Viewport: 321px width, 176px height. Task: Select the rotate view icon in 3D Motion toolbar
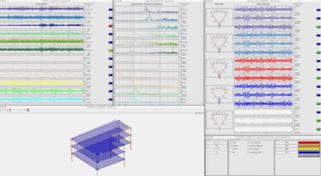[6, 110]
